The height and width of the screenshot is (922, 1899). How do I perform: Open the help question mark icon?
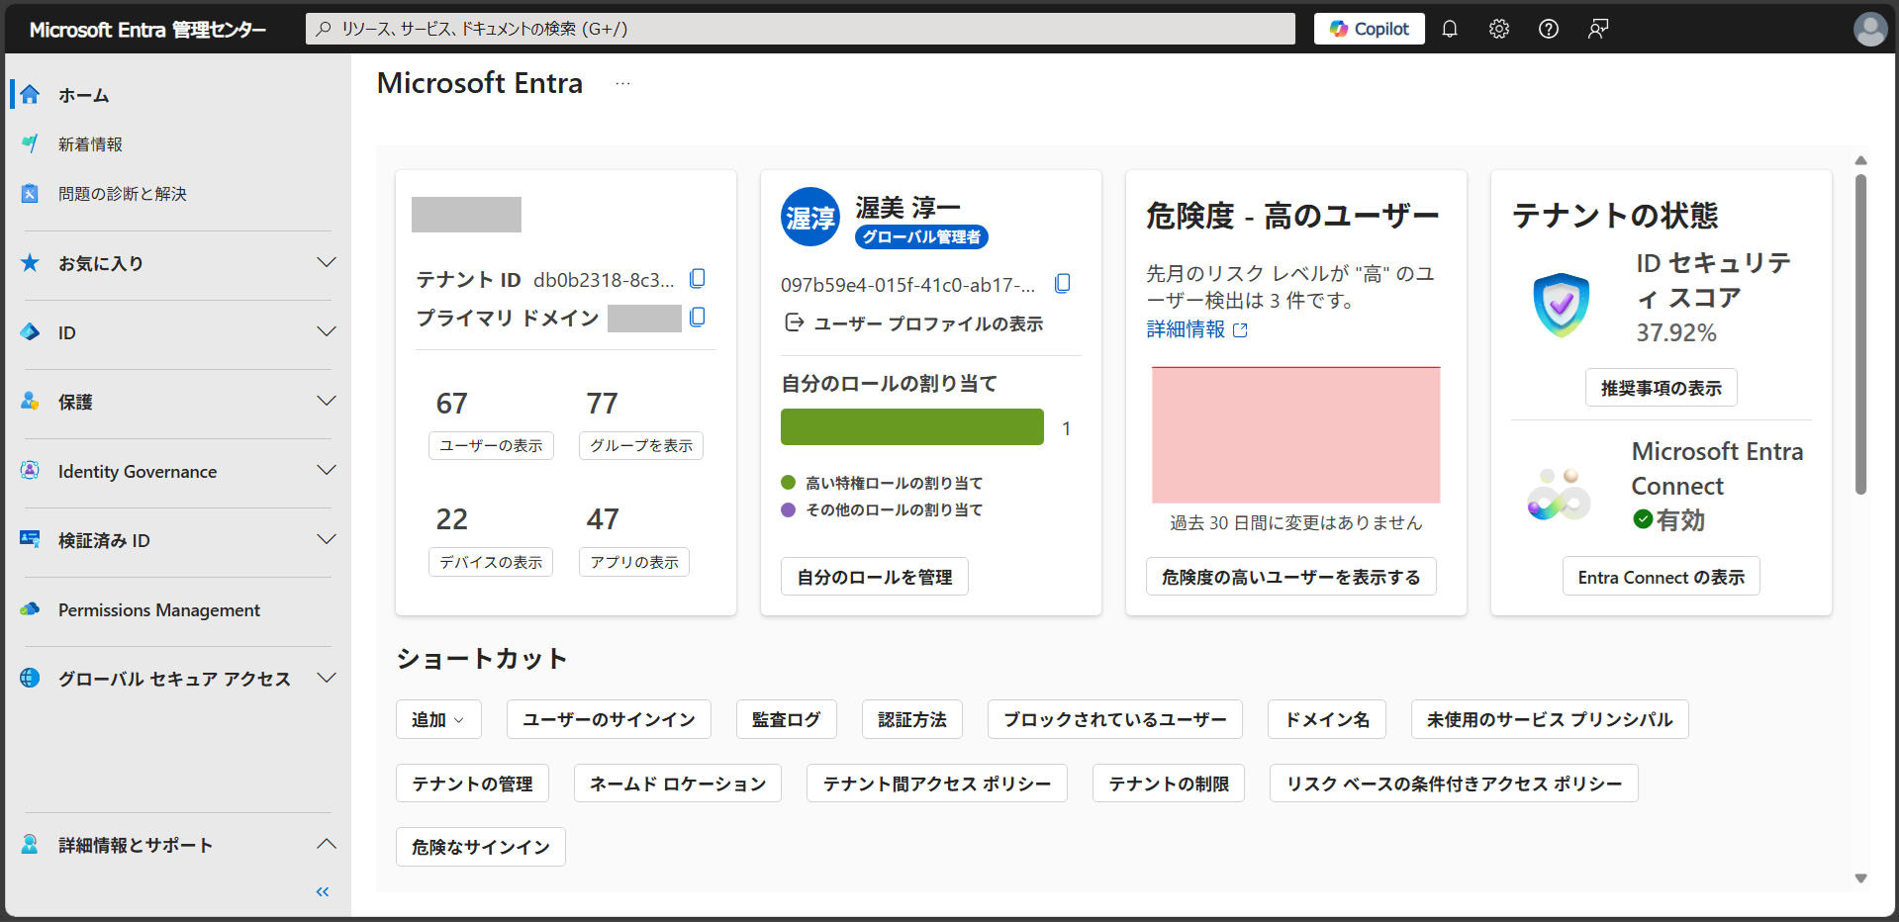1549,29
